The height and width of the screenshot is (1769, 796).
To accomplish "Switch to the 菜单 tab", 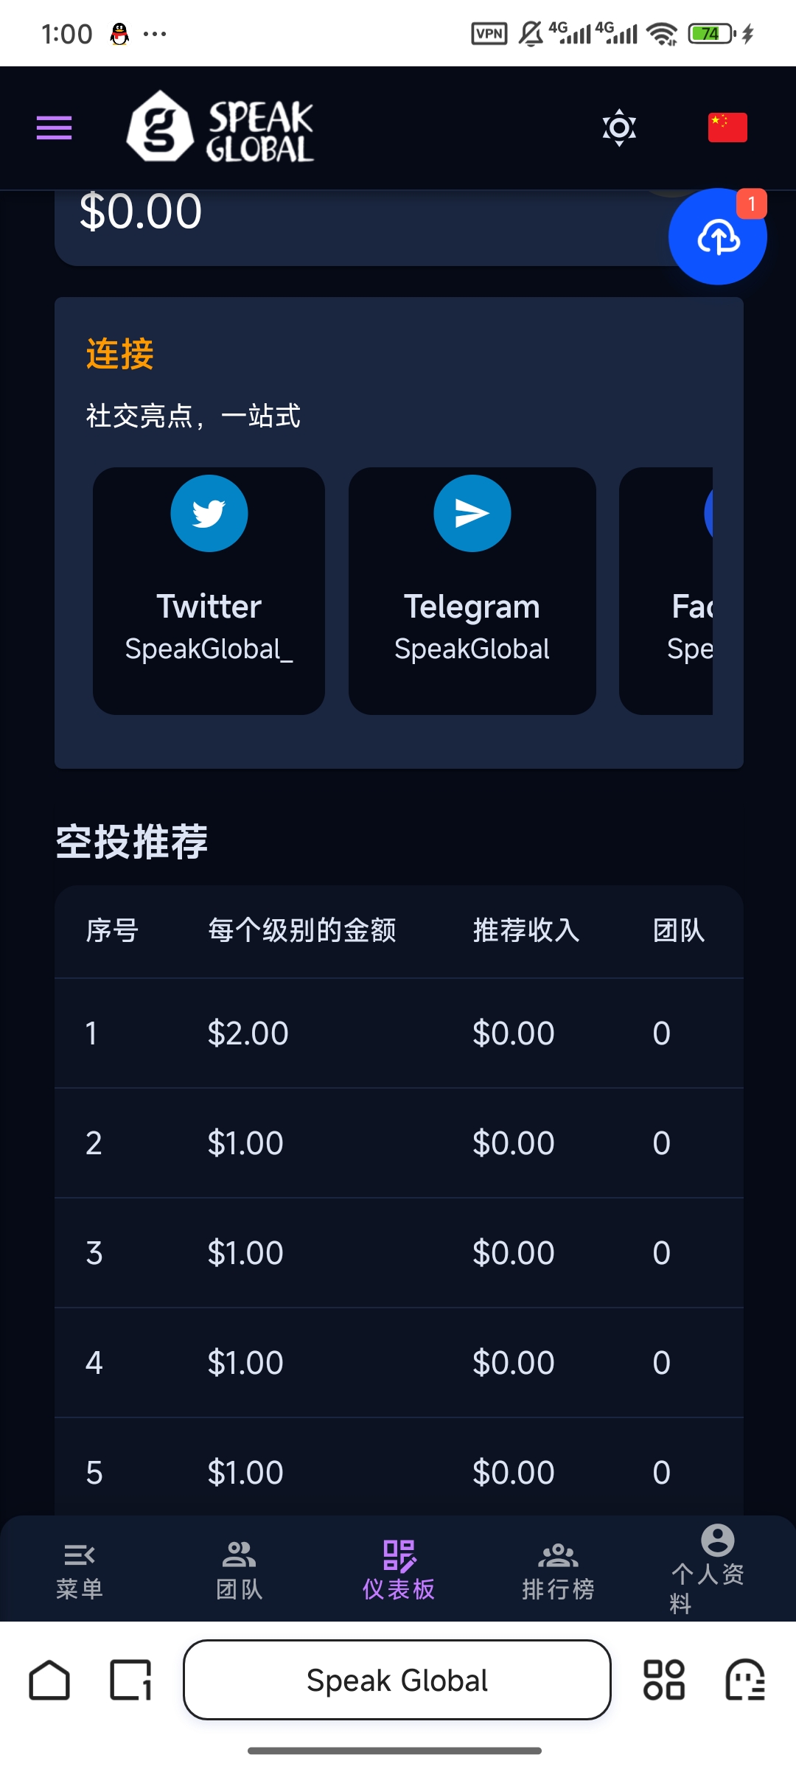I will click(80, 1570).
